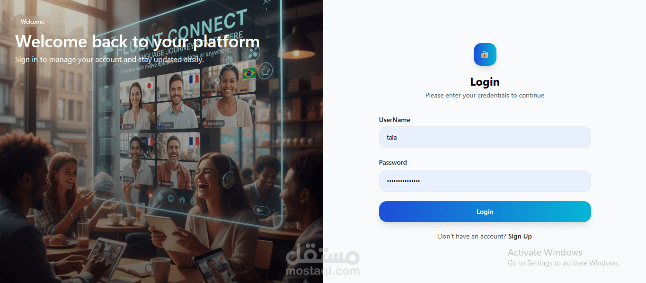Click the coffee cup icon in the image
This screenshot has height=283, width=646.
[x=265, y=70]
